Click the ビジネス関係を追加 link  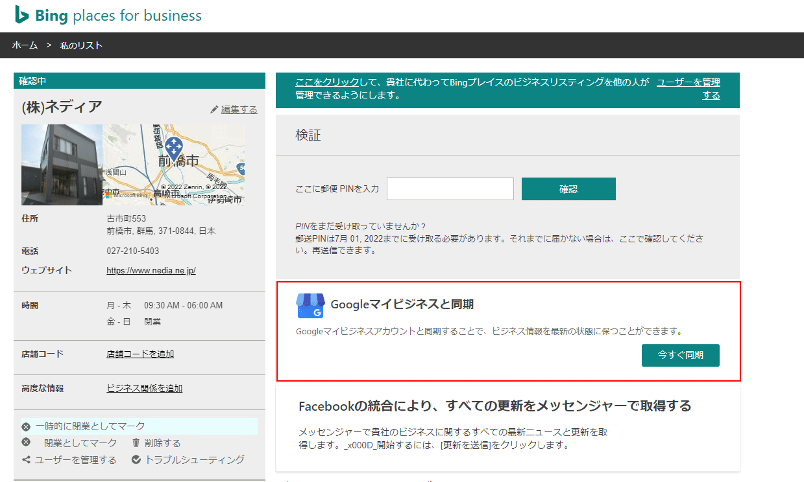click(x=144, y=388)
